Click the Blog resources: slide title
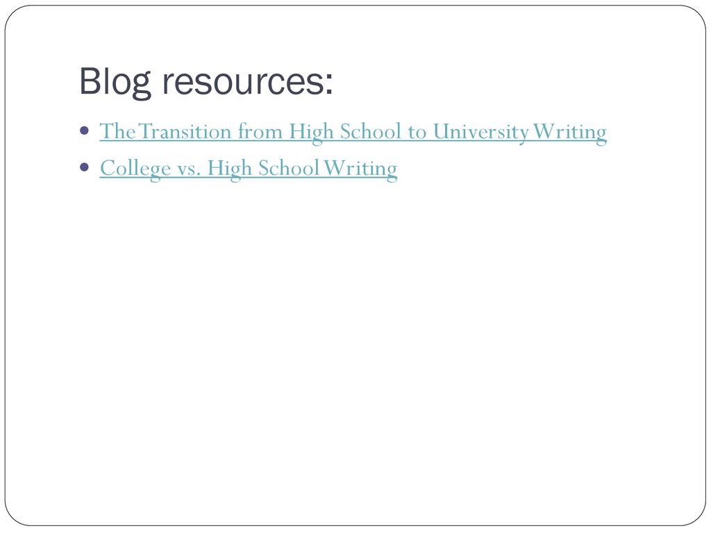This screenshot has height=533, width=711. pyautogui.click(x=206, y=82)
